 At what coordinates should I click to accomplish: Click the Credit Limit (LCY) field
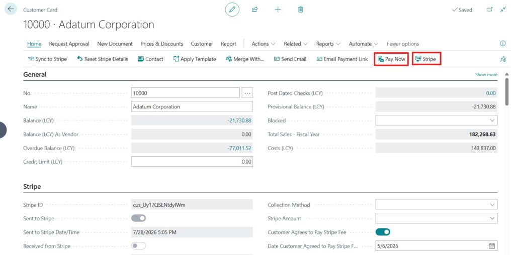tap(192, 162)
